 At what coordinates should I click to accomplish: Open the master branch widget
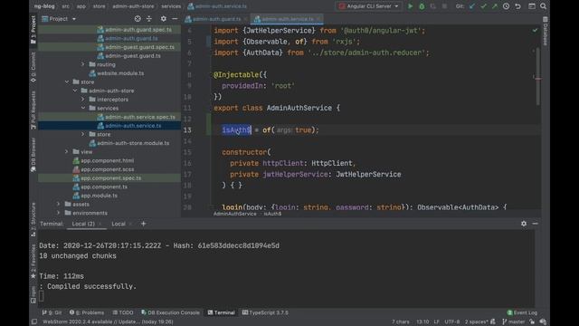[513, 321]
